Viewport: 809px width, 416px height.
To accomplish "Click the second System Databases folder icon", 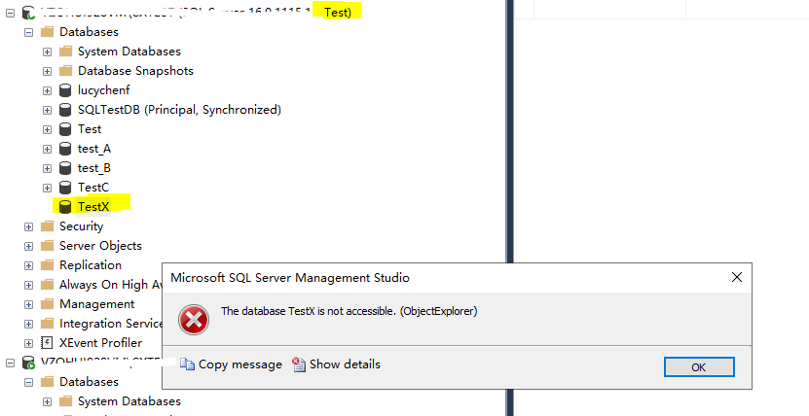I will (x=65, y=401).
